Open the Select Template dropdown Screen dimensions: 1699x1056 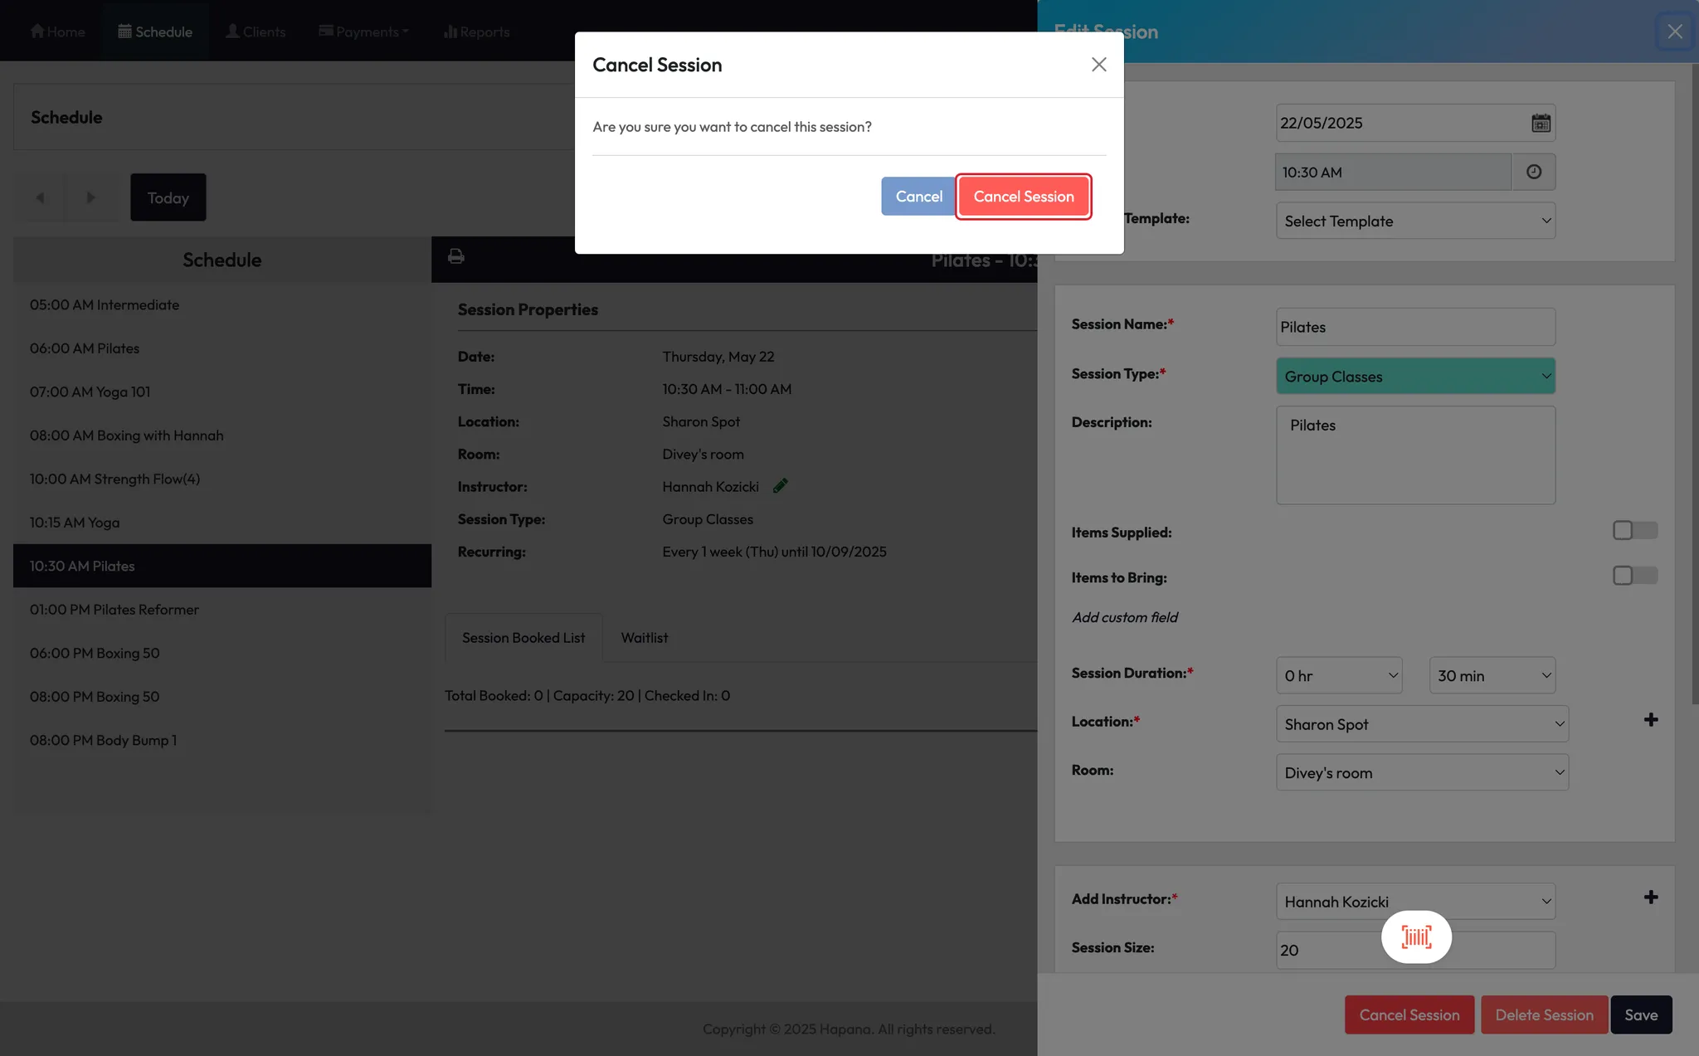coord(1415,221)
